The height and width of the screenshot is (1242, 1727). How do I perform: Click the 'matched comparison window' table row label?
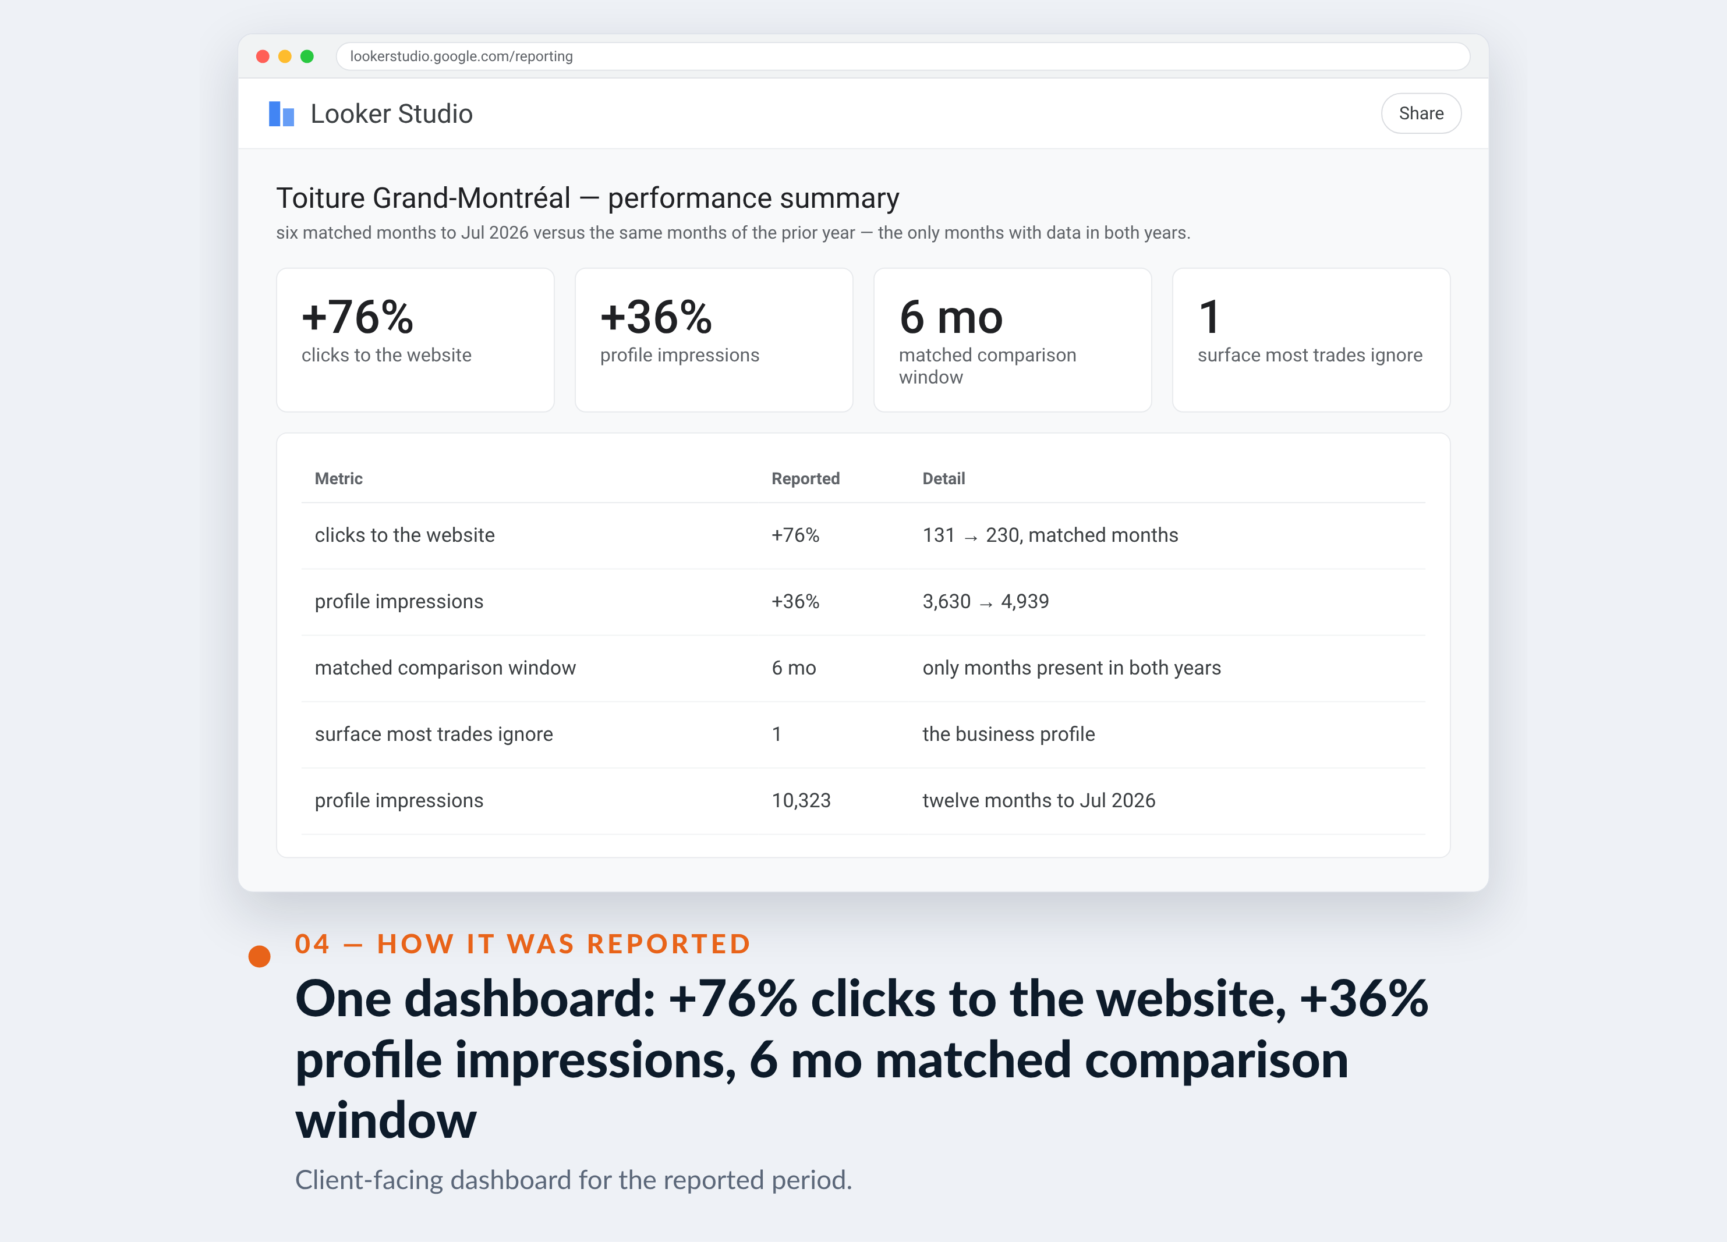pyautogui.click(x=445, y=668)
